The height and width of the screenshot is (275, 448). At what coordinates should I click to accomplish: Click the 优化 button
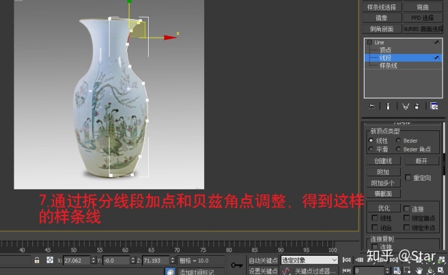(384, 208)
